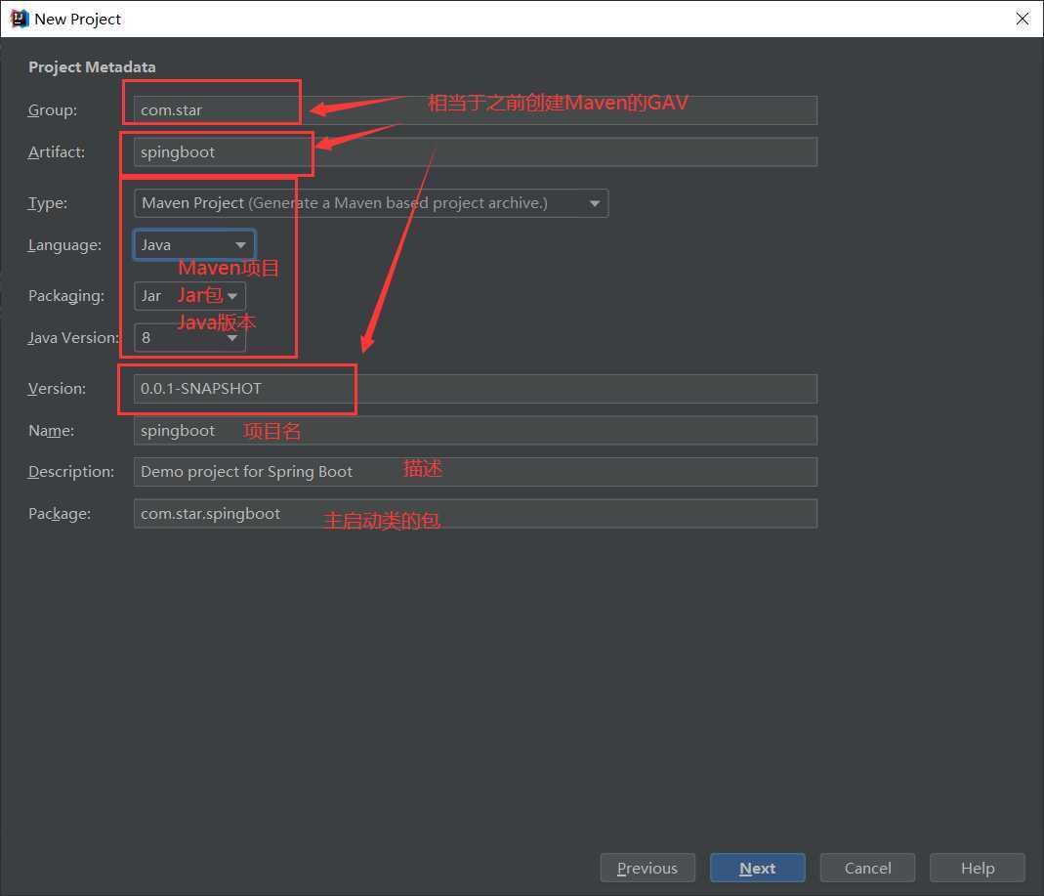Image resolution: width=1044 pixels, height=896 pixels.
Task: Click the Artifact label
Action: pyautogui.click(x=57, y=151)
